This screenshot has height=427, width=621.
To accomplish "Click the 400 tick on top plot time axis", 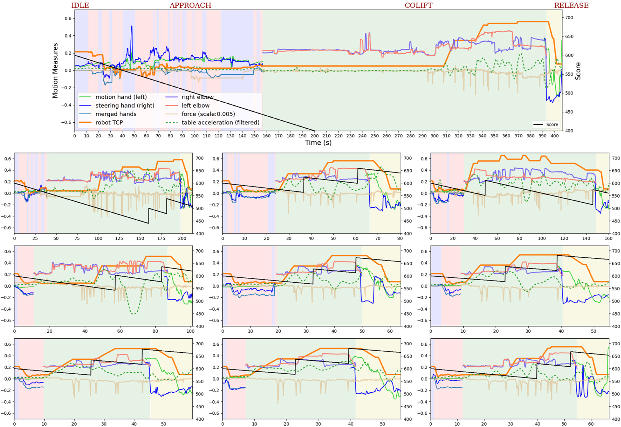I will coord(554,136).
